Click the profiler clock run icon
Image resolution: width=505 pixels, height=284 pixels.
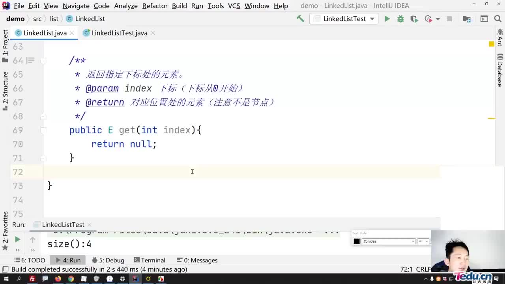pyautogui.click(x=428, y=19)
